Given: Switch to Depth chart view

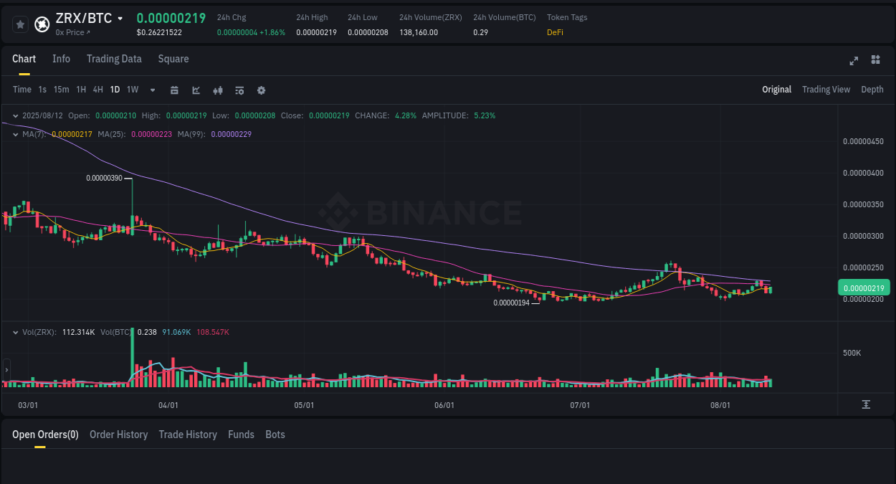Looking at the screenshot, I should pyautogui.click(x=872, y=90).
